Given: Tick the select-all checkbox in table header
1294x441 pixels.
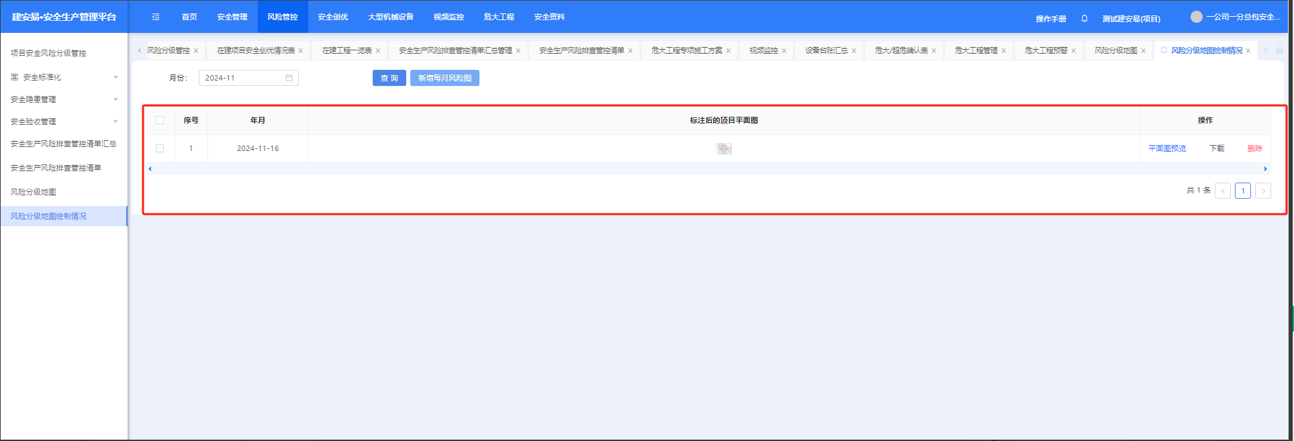Looking at the screenshot, I should click(x=160, y=120).
